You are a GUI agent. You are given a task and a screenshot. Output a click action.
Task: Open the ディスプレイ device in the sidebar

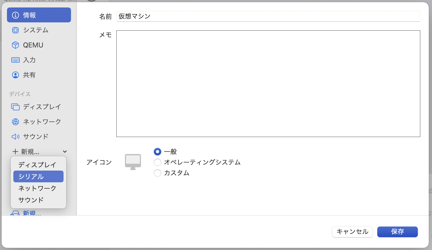[x=39, y=107]
